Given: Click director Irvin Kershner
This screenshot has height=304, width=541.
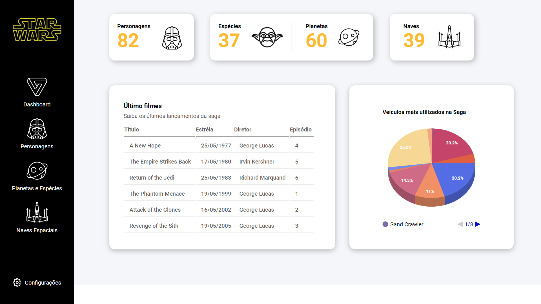Looking at the screenshot, I should 257,162.
